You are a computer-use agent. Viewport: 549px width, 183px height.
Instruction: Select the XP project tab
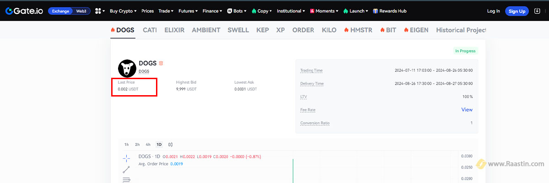click(x=280, y=30)
